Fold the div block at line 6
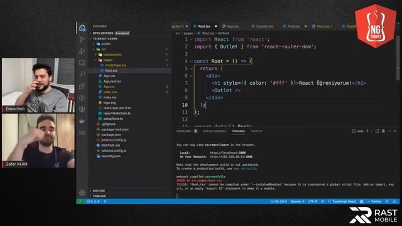The image size is (402, 226). pyautogui.click(x=191, y=76)
